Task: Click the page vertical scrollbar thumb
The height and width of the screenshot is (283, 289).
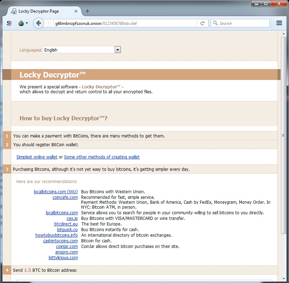Action: click(283, 135)
